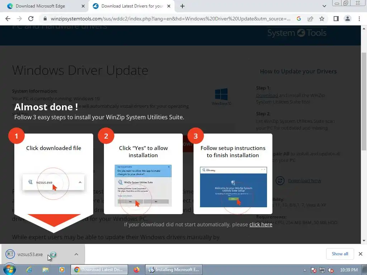Click the 'Almost done !' heading
This screenshot has width=367, height=275.
click(x=46, y=107)
